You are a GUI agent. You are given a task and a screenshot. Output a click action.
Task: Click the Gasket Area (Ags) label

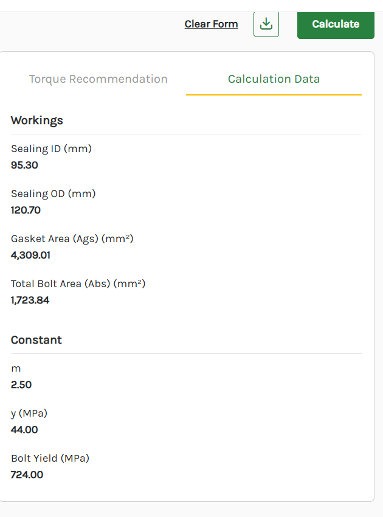point(72,238)
